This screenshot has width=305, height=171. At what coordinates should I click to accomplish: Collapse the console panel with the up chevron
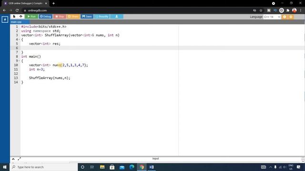(13, 159)
